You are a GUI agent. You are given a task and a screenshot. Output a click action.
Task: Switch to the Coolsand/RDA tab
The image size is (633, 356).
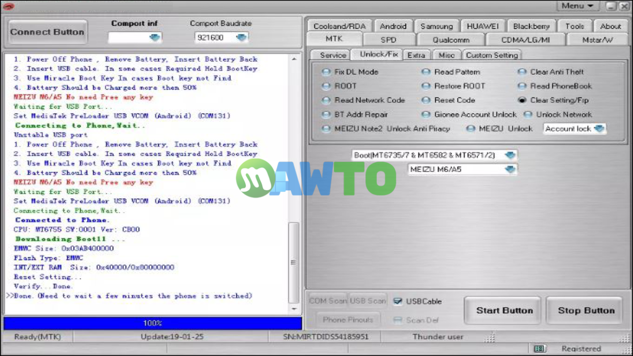(339, 27)
